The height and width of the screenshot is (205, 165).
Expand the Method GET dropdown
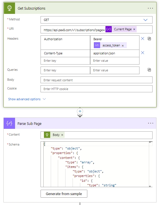(x=145, y=20)
